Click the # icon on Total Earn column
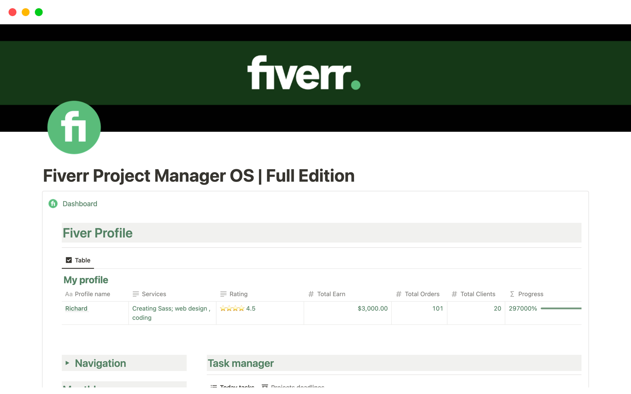 pos(311,294)
